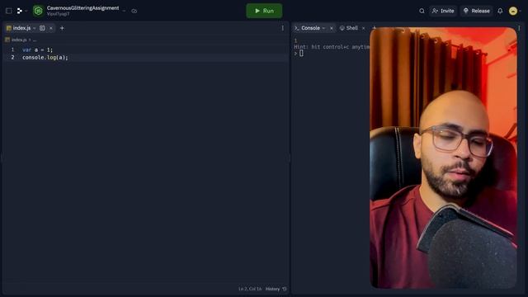Open the Replit logo menu
Screen dimensions: 528x297
[20, 11]
